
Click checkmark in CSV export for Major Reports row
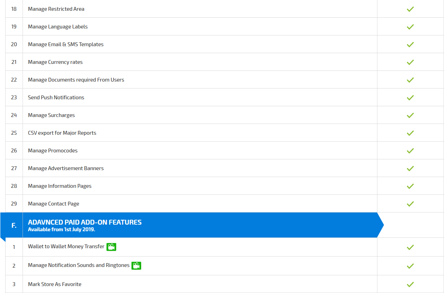(410, 133)
